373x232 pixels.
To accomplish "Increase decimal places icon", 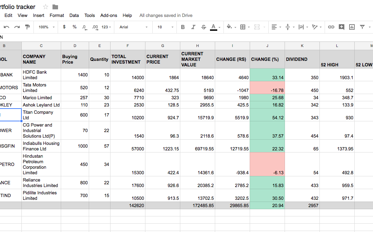I will point(95,27).
